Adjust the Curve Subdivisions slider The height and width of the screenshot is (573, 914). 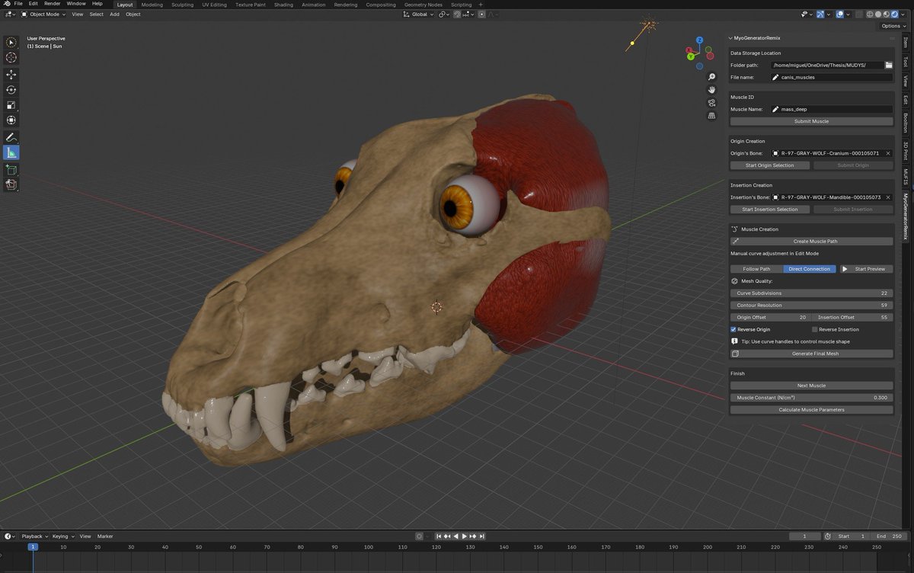click(811, 293)
